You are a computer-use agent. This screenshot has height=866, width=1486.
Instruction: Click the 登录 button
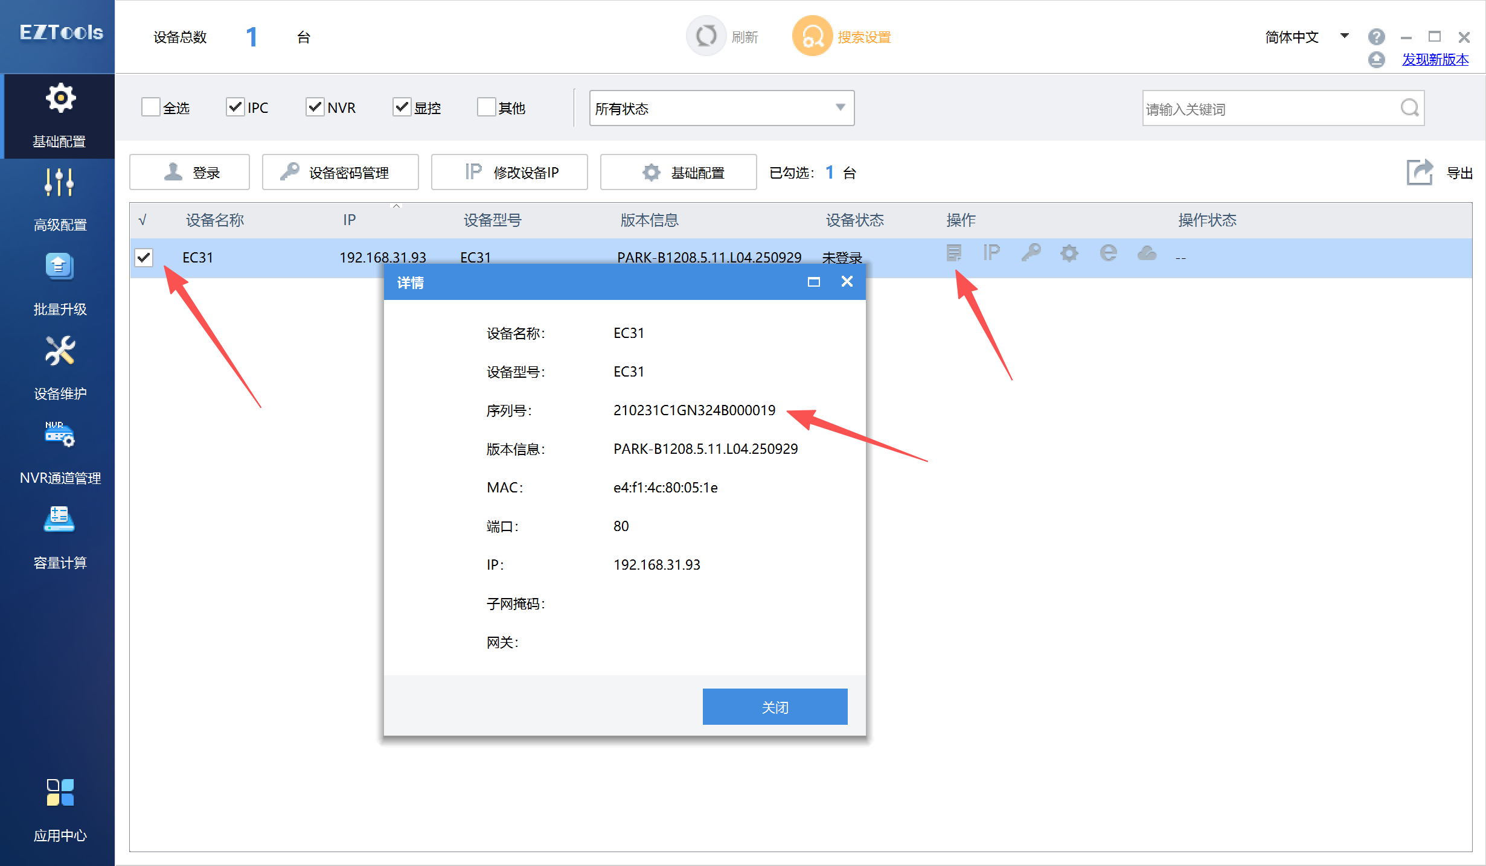[x=190, y=172]
